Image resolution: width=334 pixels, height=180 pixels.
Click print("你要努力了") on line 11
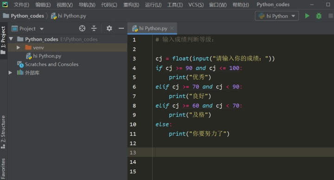click(199, 134)
